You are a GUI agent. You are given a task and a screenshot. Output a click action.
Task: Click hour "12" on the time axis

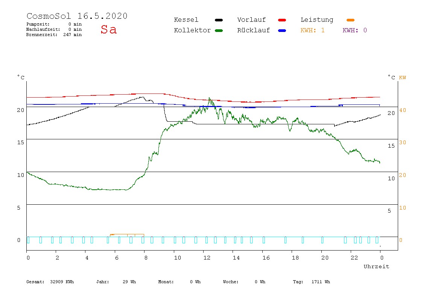pos(207,258)
